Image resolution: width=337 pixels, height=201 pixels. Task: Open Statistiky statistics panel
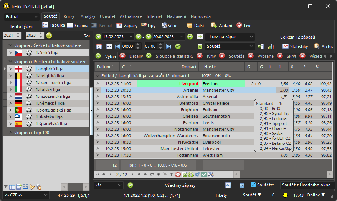(x=295, y=47)
